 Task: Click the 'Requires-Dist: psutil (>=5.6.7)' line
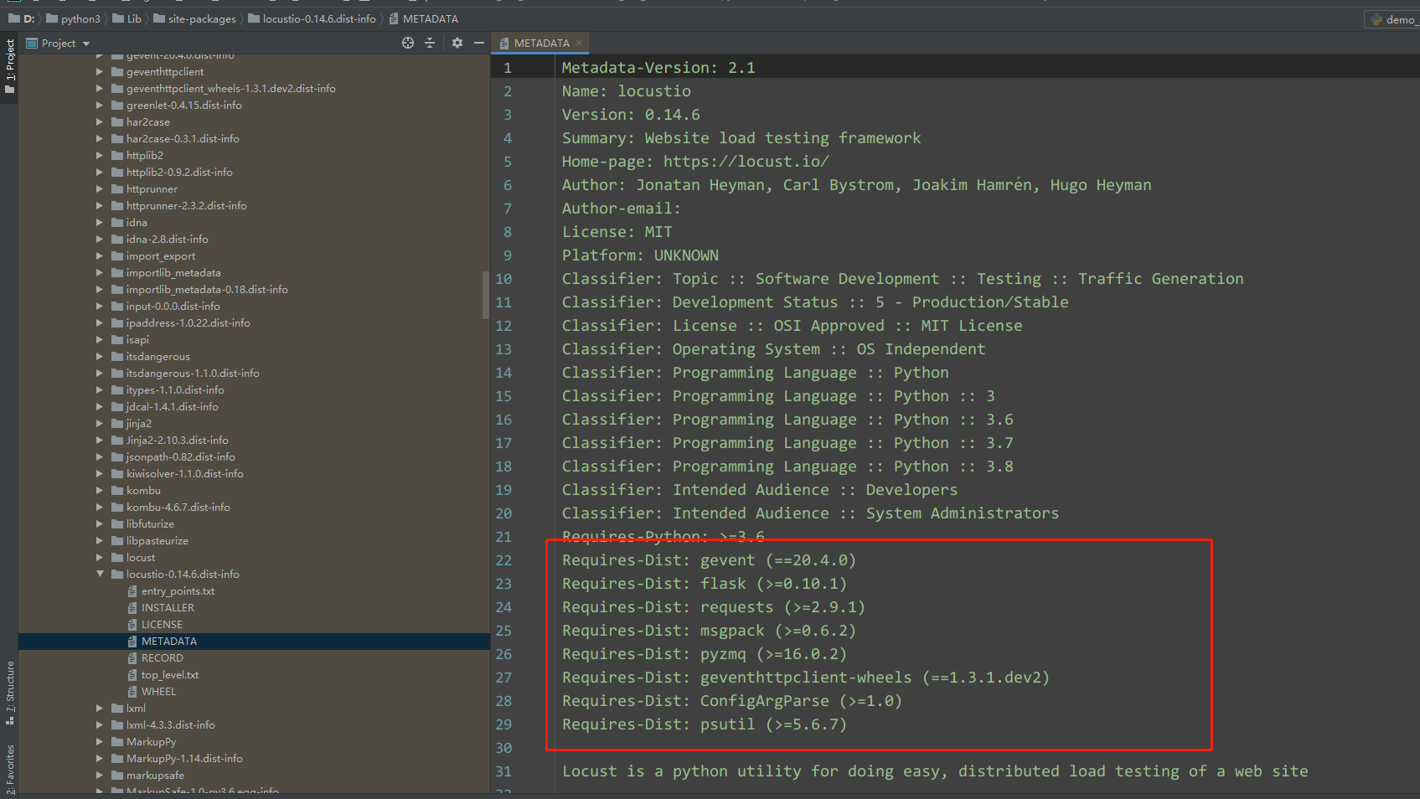pos(705,724)
